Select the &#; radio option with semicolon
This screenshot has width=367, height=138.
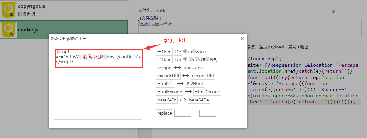point(207,59)
